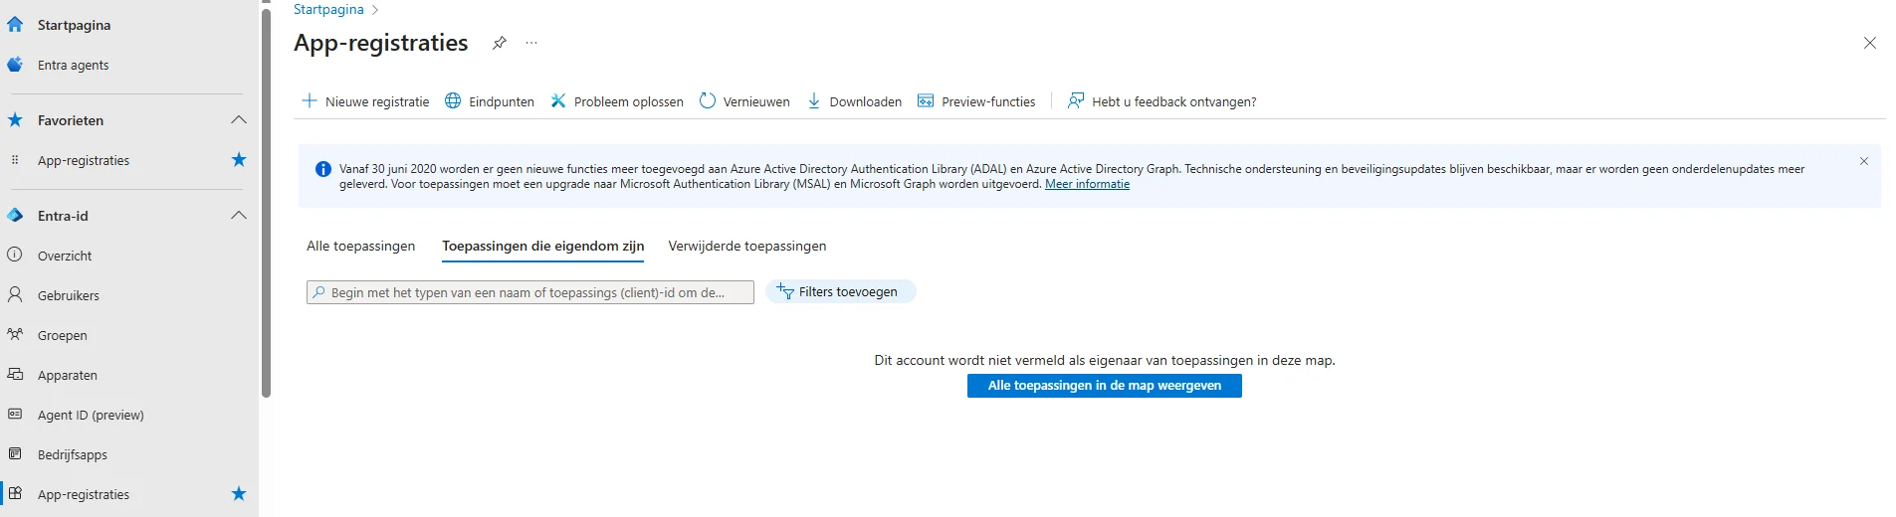Click 'Dit account wordt niet vermeld' message
Viewport: 1896px width, 517px height.
pyautogui.click(x=1105, y=360)
